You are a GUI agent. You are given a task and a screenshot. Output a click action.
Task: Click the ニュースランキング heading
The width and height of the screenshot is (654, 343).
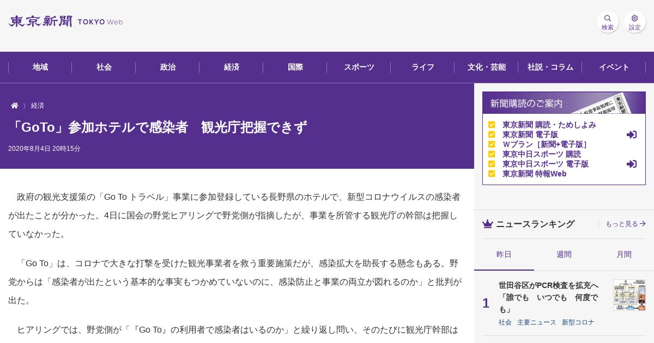click(x=535, y=224)
